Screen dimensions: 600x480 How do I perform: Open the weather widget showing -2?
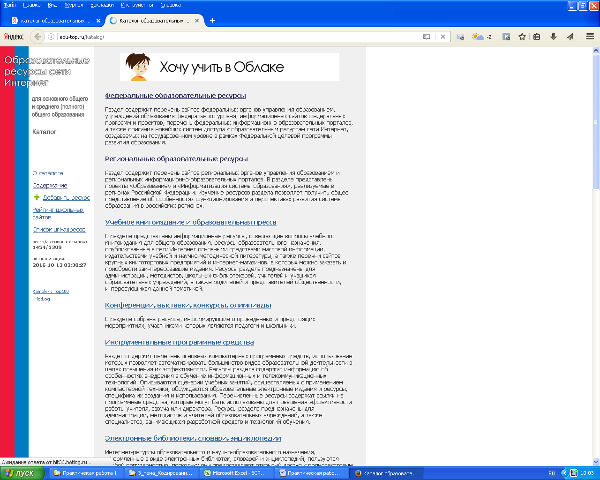point(482,37)
